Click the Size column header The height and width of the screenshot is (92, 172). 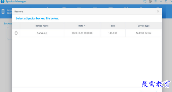[x=113, y=26]
